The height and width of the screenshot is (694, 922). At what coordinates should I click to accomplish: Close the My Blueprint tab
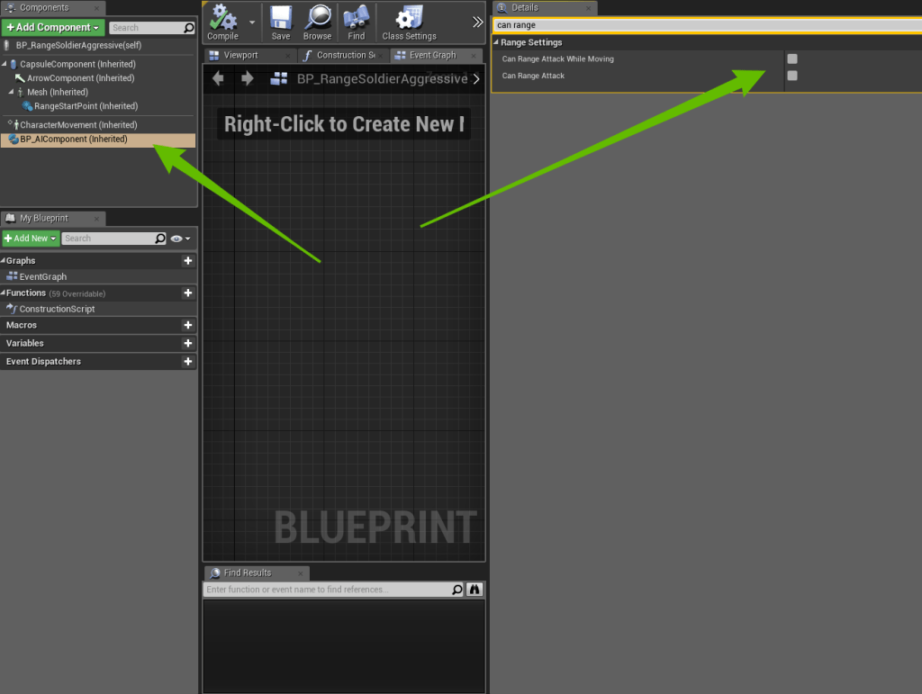96,219
